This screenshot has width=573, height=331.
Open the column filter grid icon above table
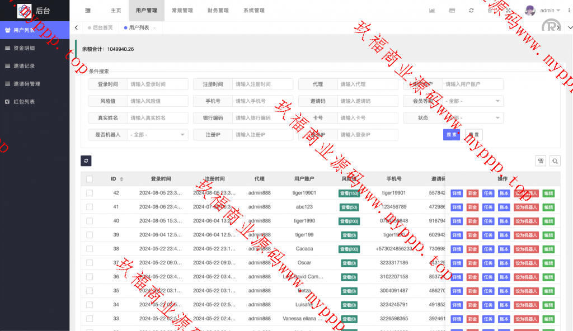(x=541, y=161)
